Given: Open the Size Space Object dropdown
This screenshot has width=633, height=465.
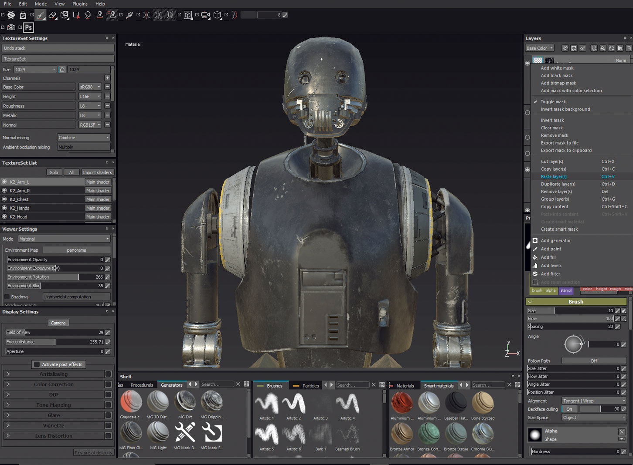Looking at the screenshot, I should coord(594,418).
